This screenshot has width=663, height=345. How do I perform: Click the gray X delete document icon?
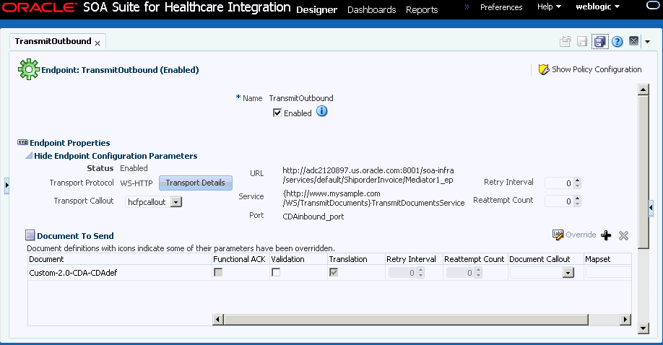point(623,235)
